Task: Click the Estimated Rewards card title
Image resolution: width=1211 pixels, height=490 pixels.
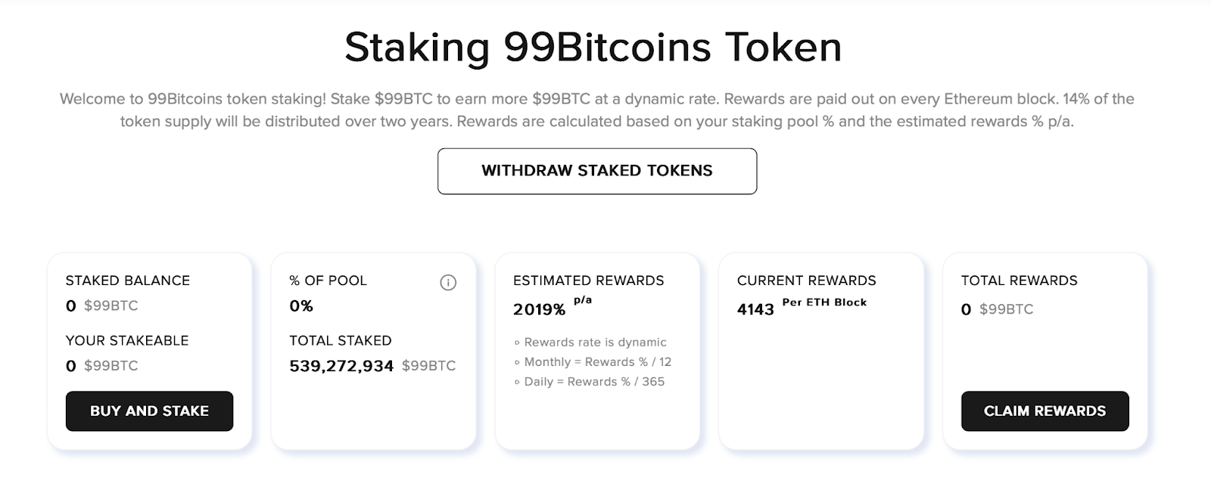Action: (x=589, y=281)
